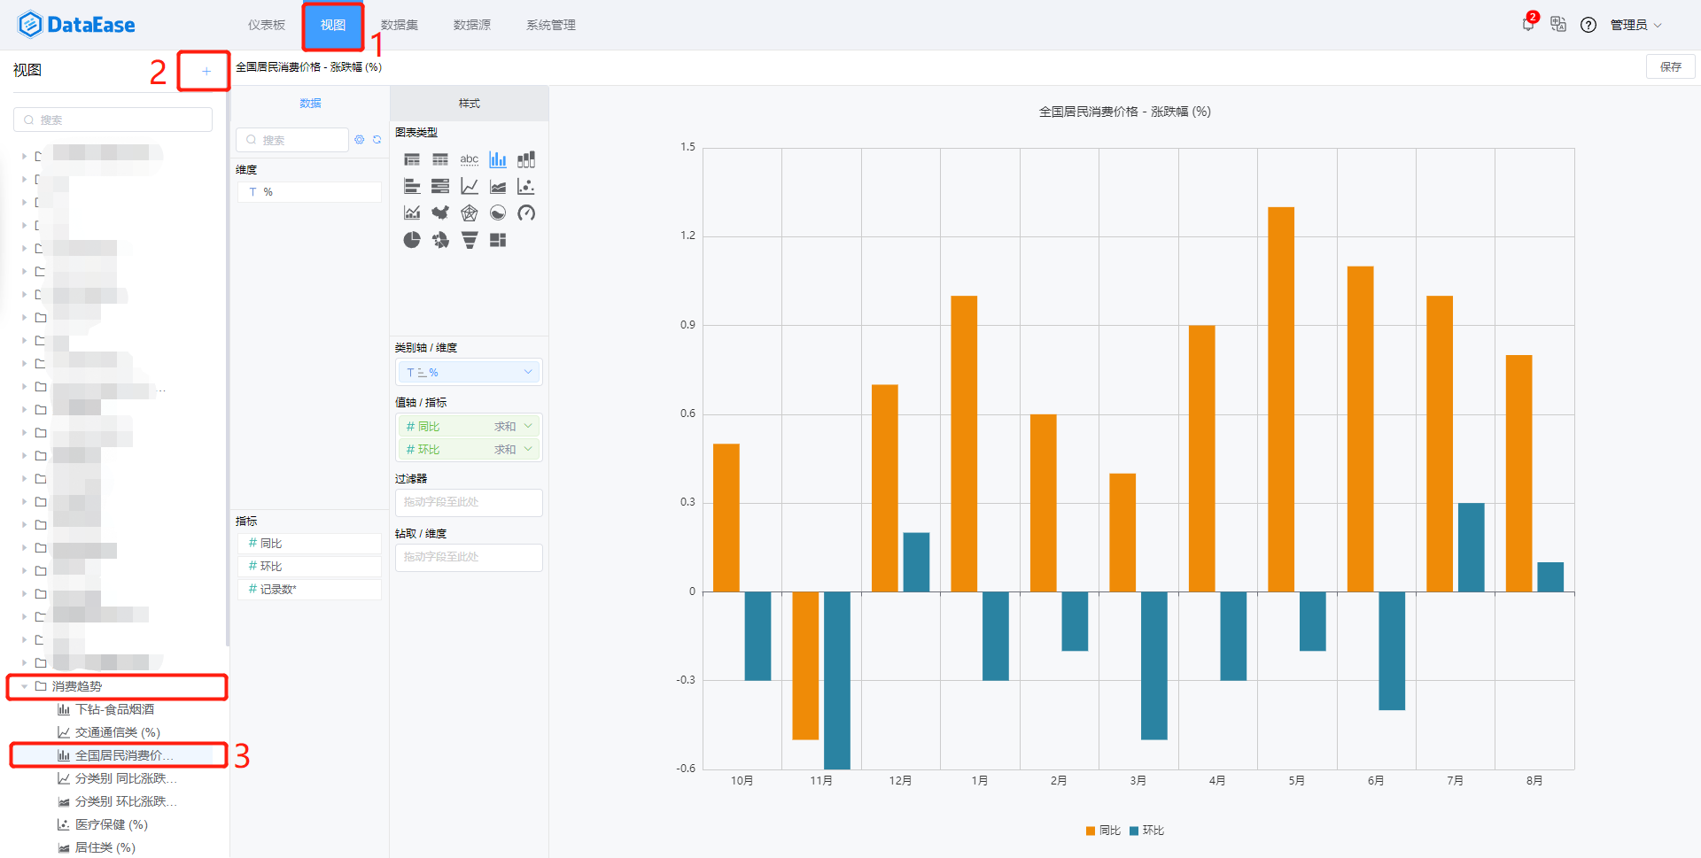The height and width of the screenshot is (858, 1701).
Task: Switch to the 仪表板 tab
Action: pos(266,25)
